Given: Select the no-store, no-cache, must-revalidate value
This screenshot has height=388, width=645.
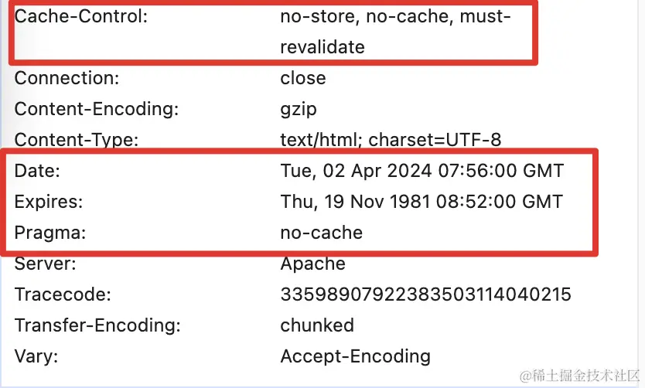Looking at the screenshot, I should click(x=395, y=32).
